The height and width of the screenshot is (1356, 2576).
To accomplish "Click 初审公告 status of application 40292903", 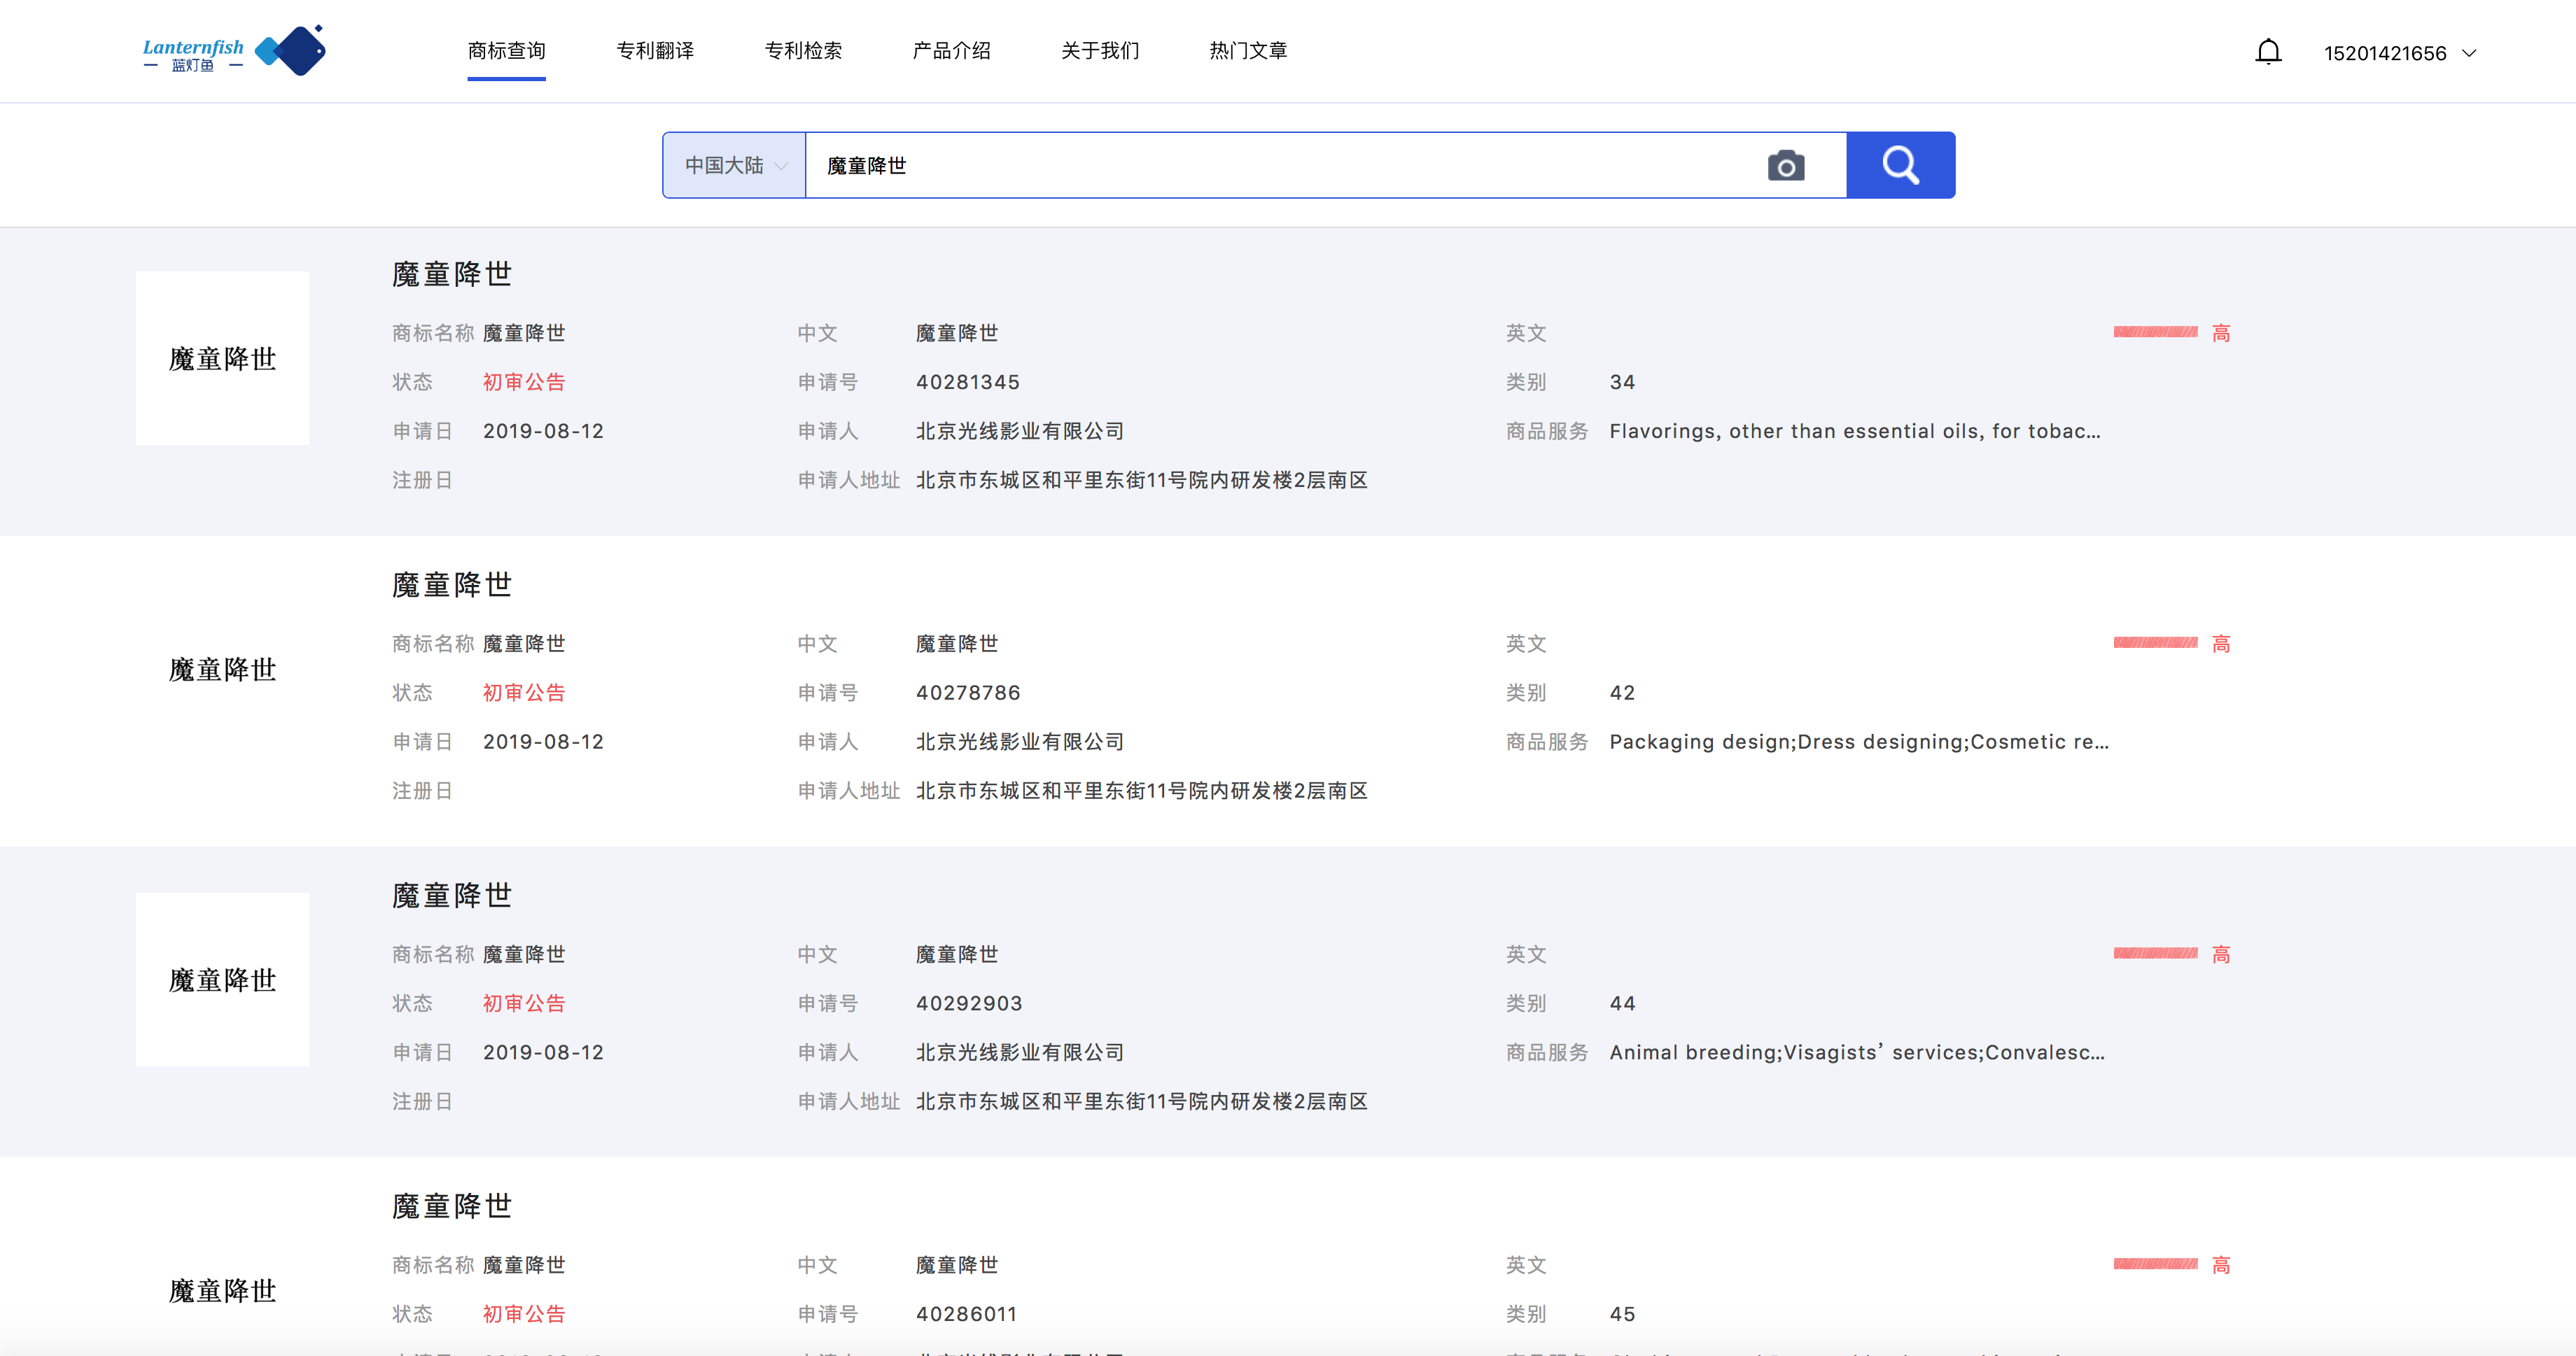I will (x=524, y=1003).
